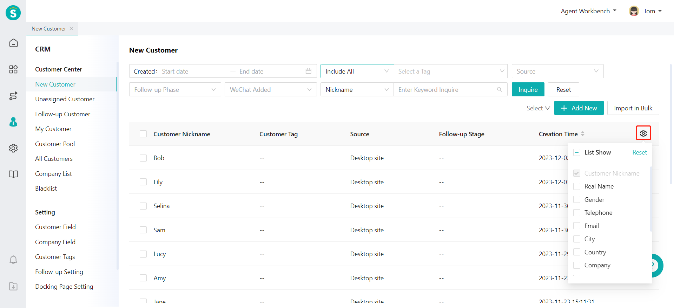Open the Source filter dropdown
Screen dimensions: 674x308
pos(557,71)
